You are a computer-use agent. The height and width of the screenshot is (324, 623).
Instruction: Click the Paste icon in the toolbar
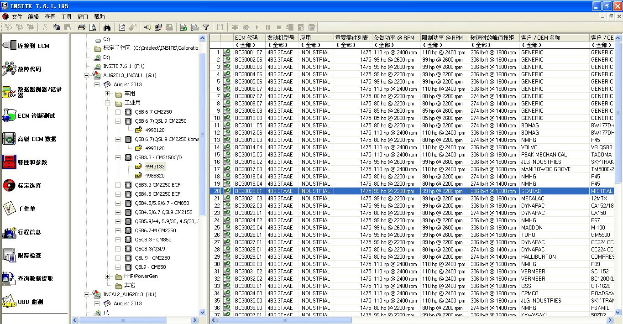tap(67, 27)
